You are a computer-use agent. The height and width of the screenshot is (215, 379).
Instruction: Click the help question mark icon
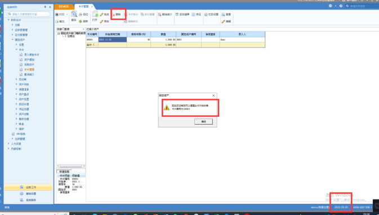(x=341, y=6)
